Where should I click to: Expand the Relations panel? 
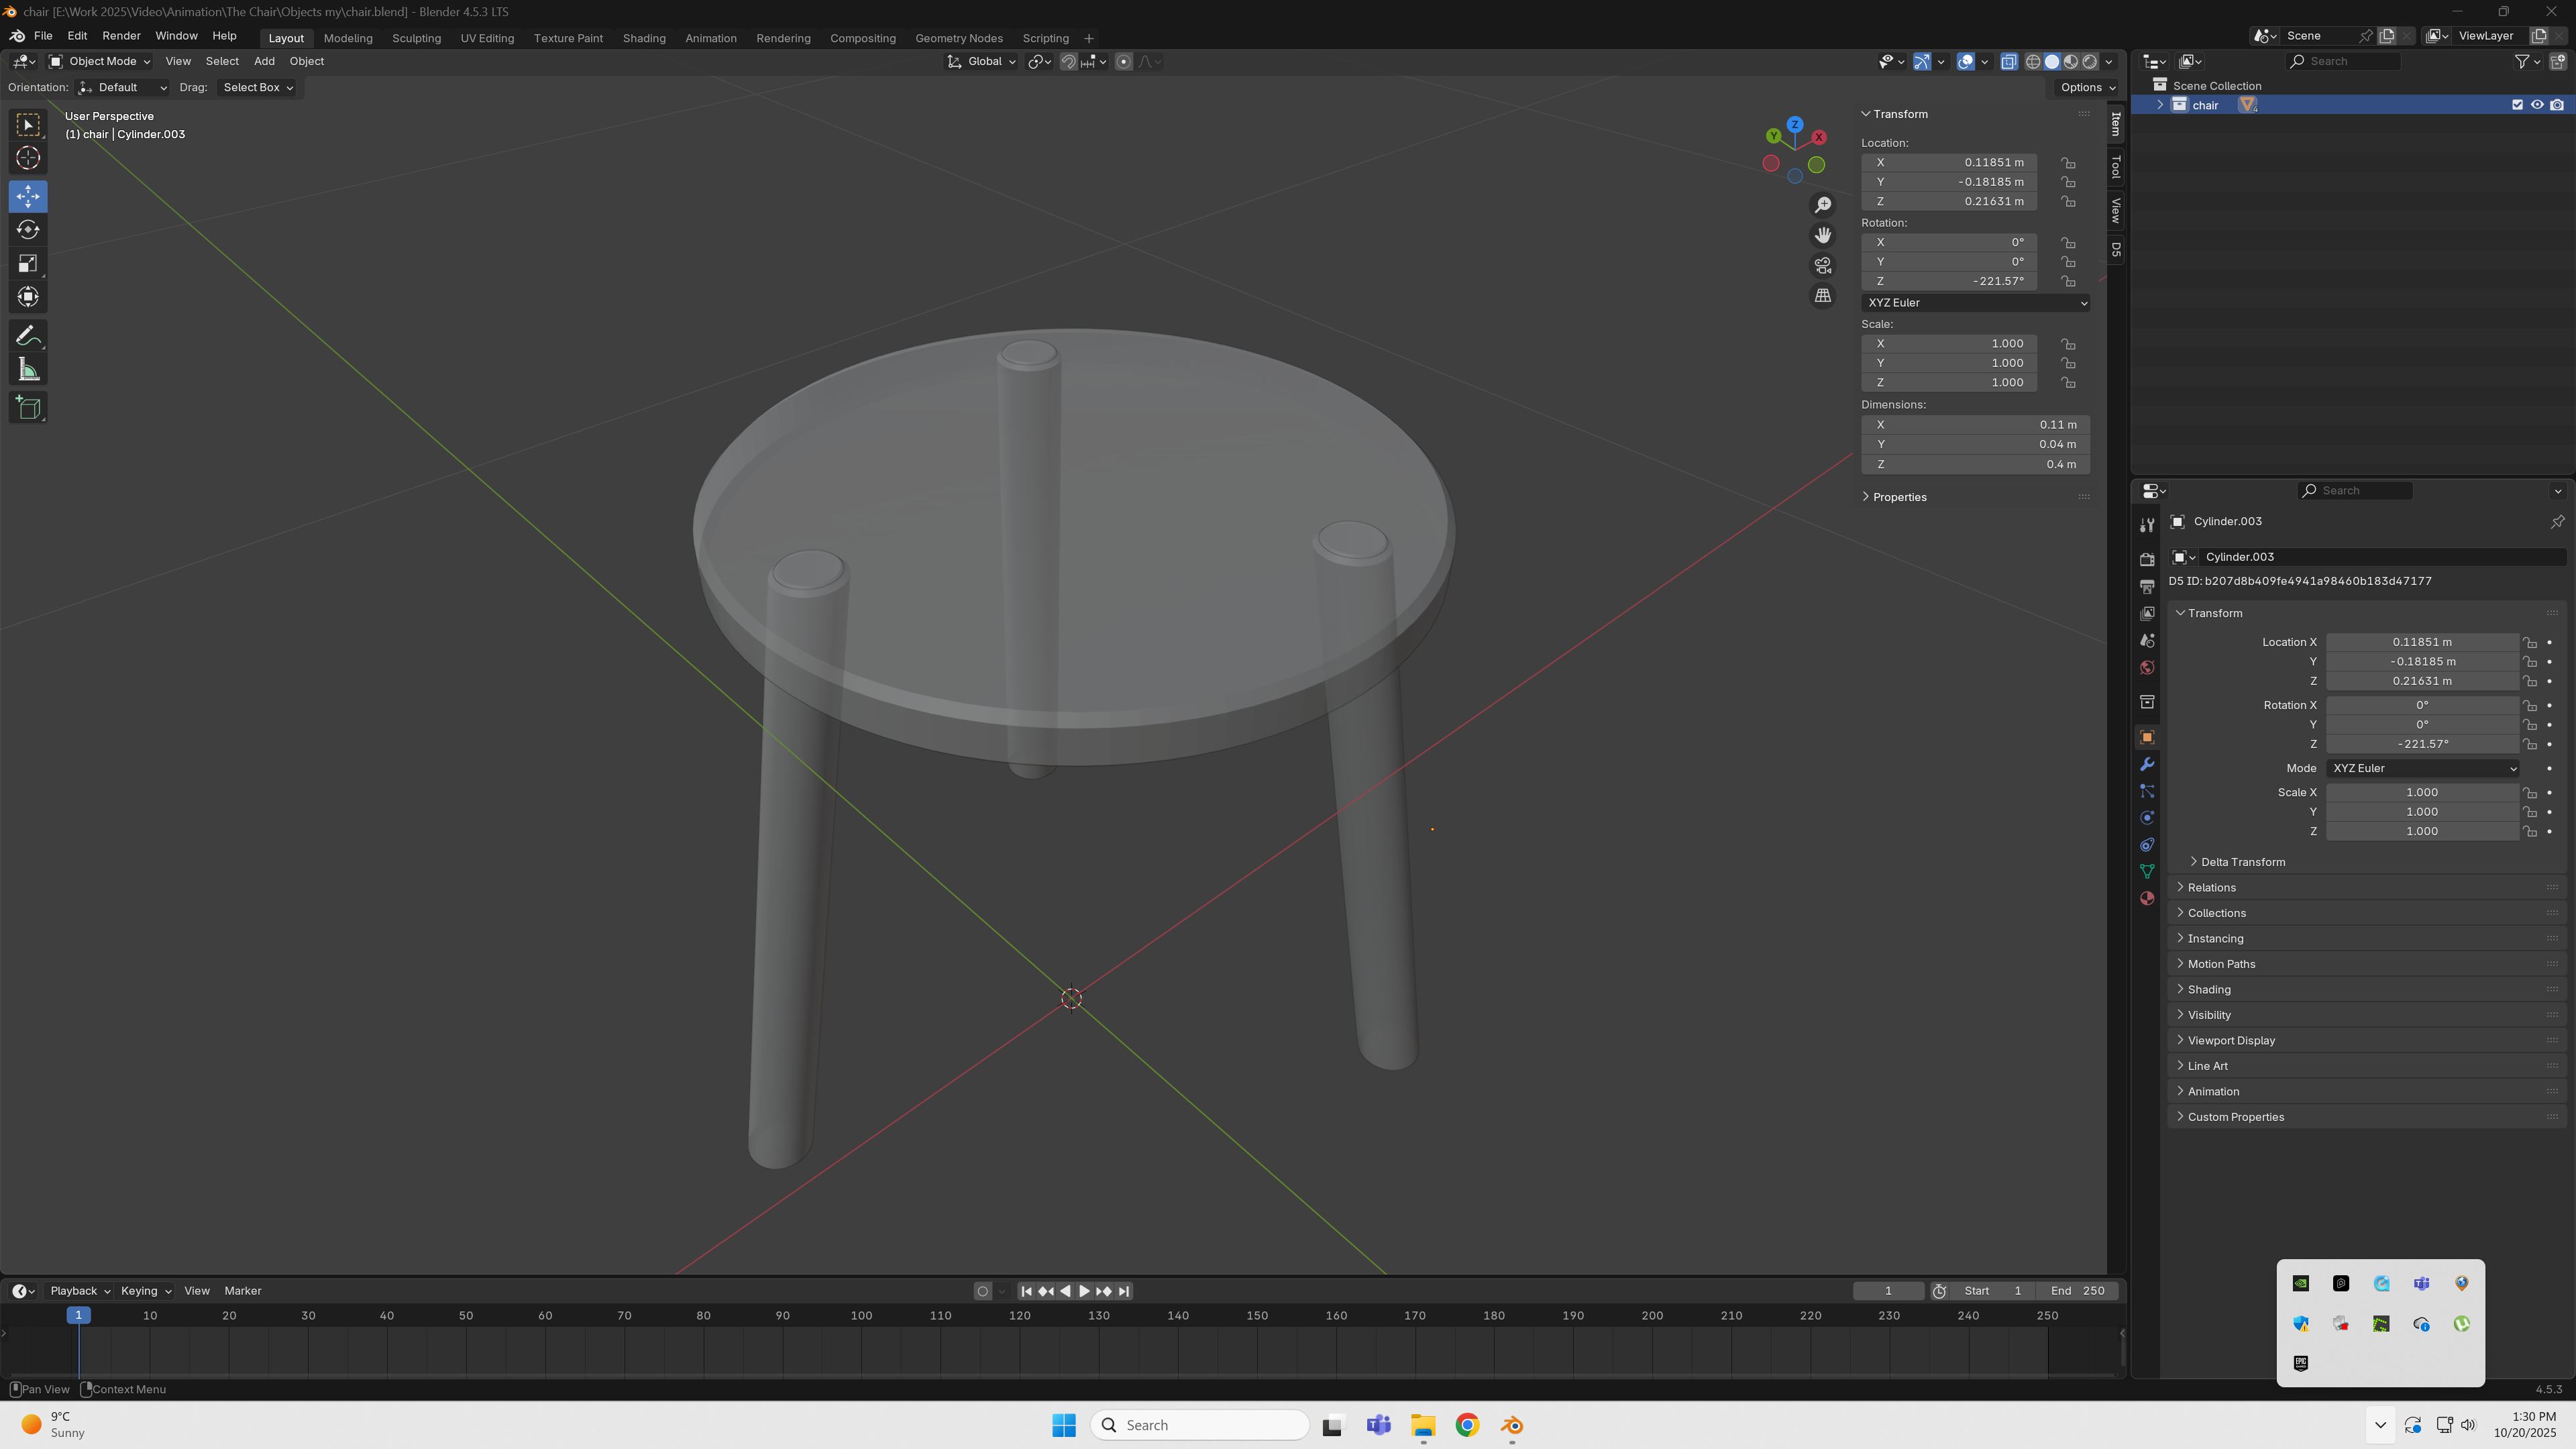coord(2211,888)
